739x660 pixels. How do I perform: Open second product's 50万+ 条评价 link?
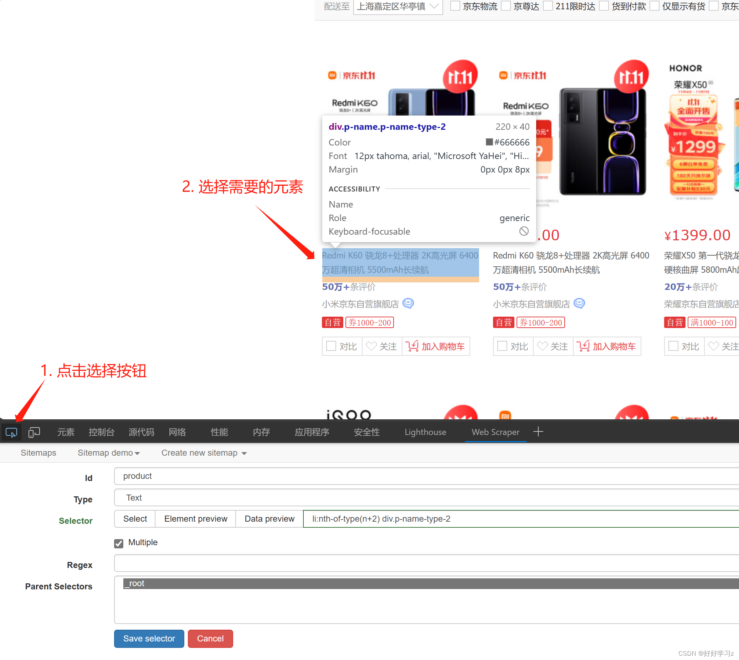520,286
